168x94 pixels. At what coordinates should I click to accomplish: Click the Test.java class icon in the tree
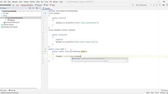pos(8,20)
